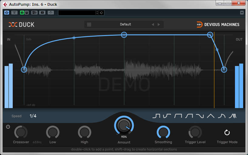The image size is (248, 155).
Task: Click the Trigger Level knob
Action: 195,132
